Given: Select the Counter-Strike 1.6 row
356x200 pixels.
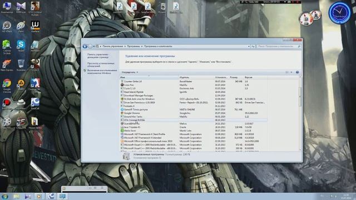Looking at the screenshot, I should [194, 82].
